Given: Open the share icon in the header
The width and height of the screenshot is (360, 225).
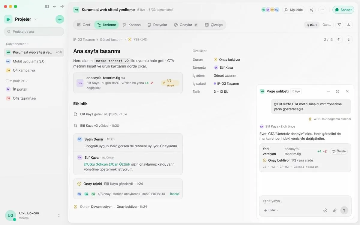Looking at the screenshot, I should coord(312,10).
